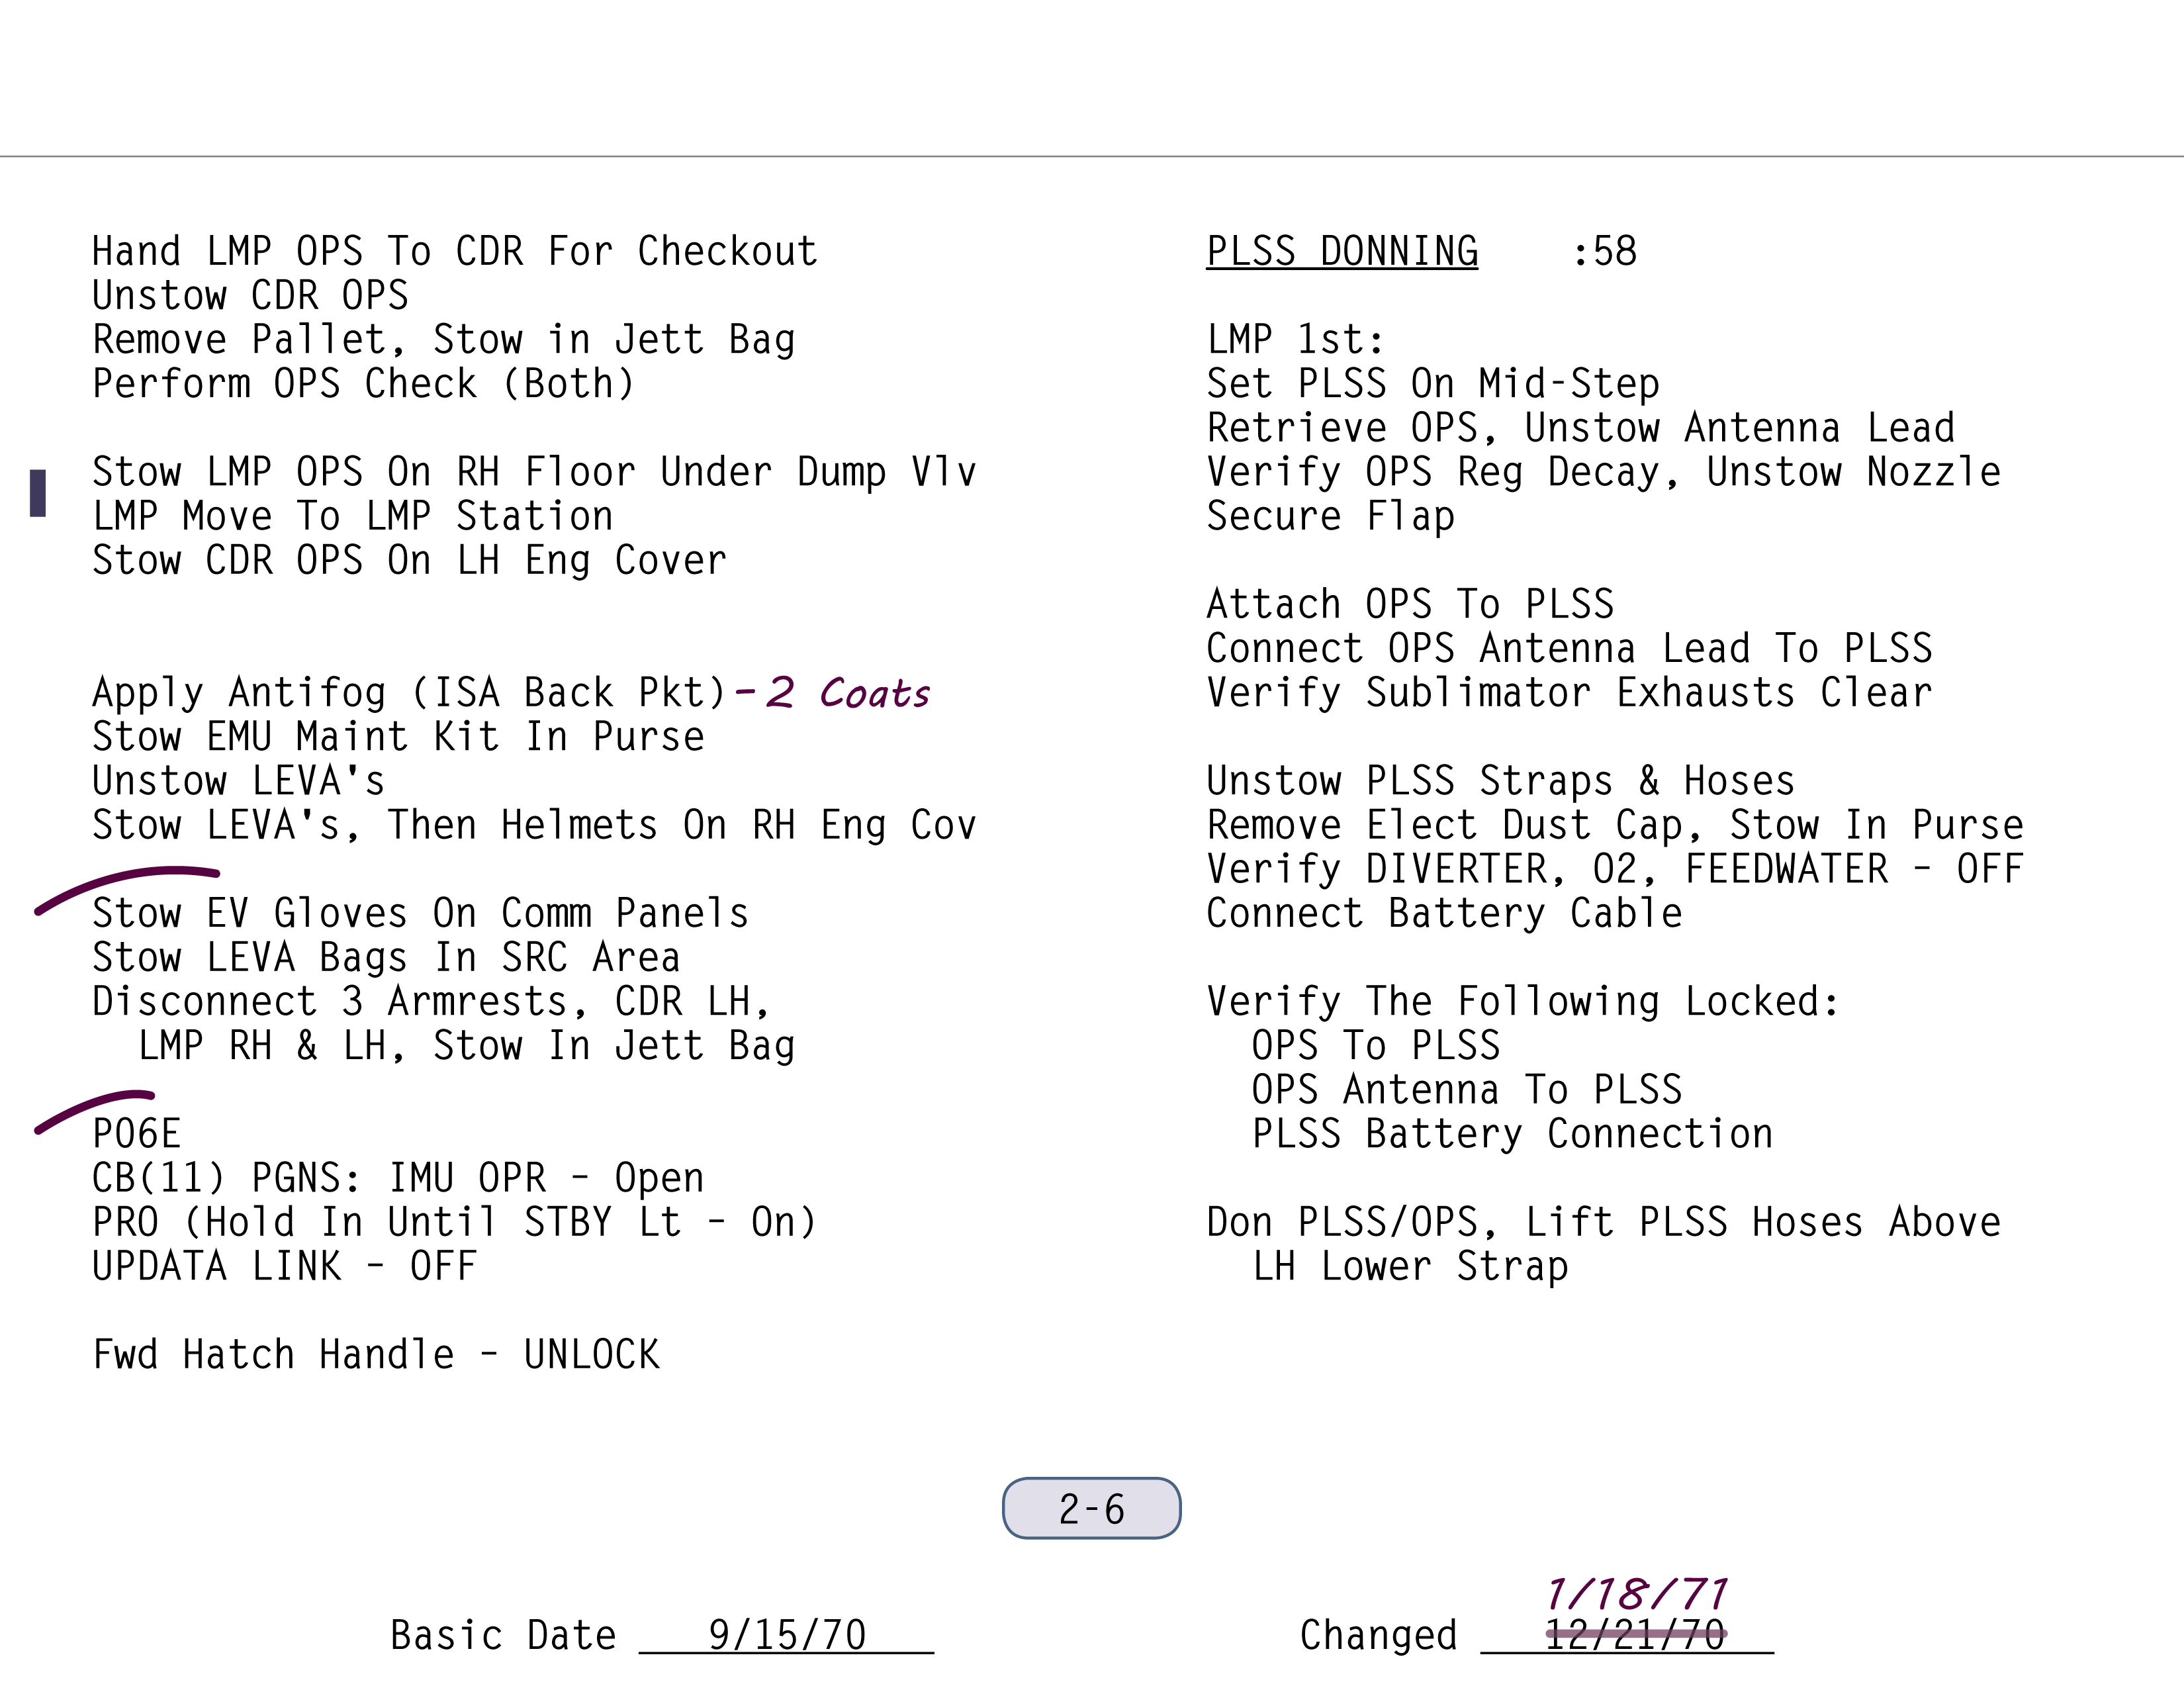Click the "P06E" program entry
The width and height of the screenshot is (2184, 1688).
tap(137, 1134)
